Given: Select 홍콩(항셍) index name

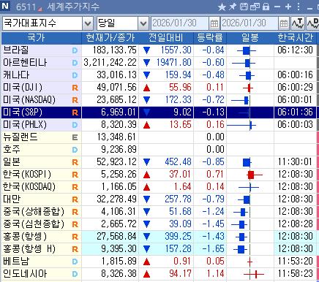Looking at the screenshot, I should (x=25, y=237).
